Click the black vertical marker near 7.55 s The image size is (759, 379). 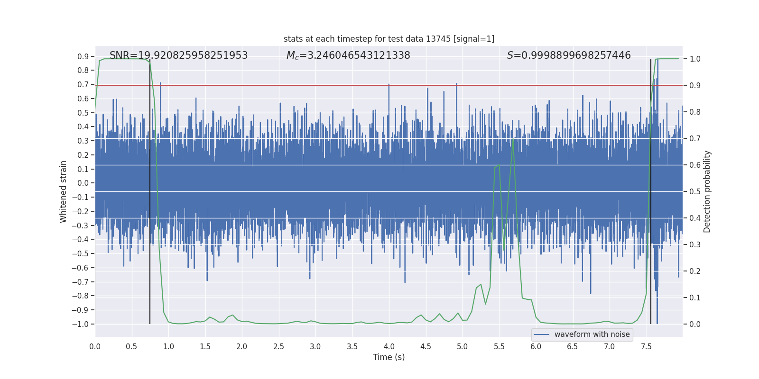(651, 191)
